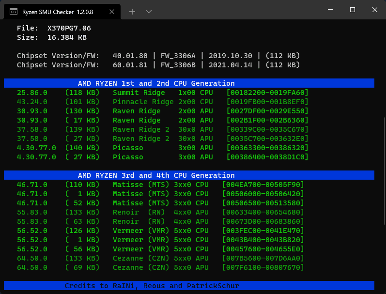Image resolution: width=386 pixels, height=294 pixels.
Task: Click firmware label FW_3306B
Action: click(x=178, y=65)
